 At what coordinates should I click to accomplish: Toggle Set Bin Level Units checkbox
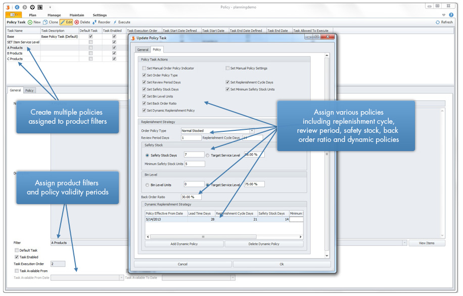(144, 96)
